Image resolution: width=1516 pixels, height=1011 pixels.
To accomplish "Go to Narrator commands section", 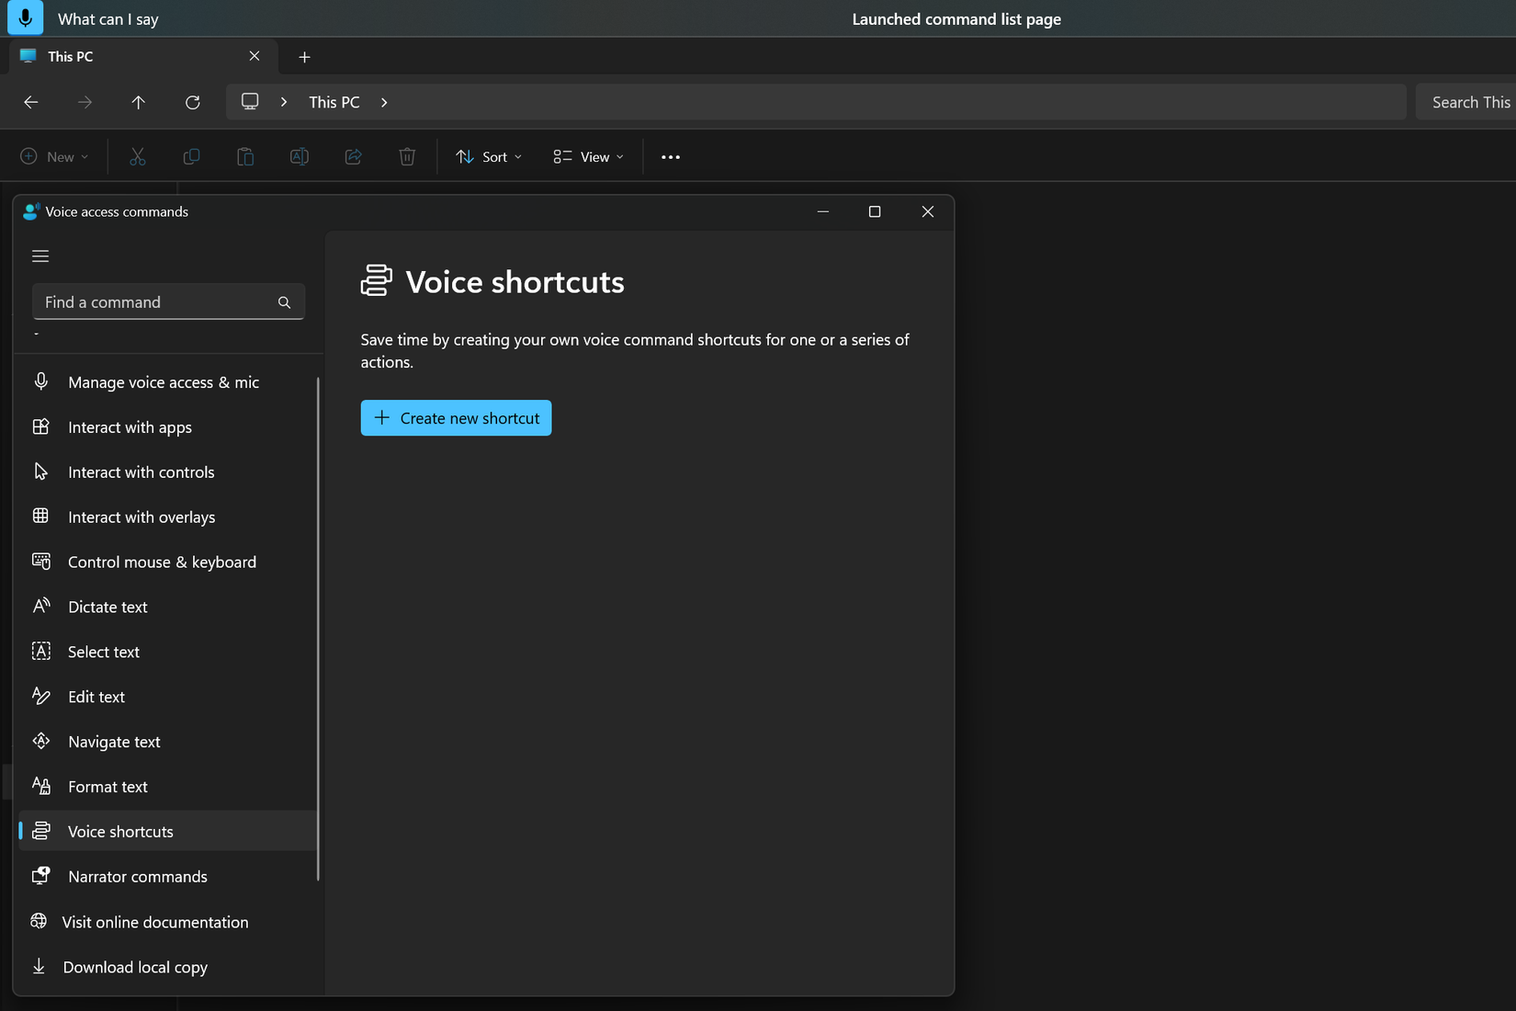I will [x=137, y=877].
